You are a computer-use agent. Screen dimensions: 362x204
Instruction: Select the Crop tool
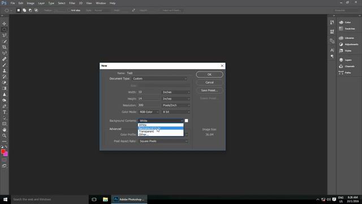[4, 47]
